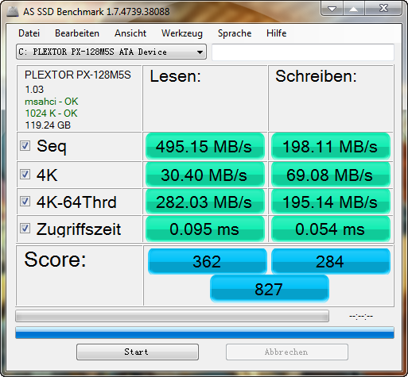Click the write score 284

click(331, 261)
